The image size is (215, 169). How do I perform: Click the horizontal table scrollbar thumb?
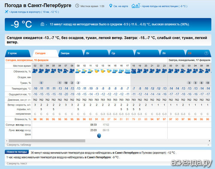(47, 141)
